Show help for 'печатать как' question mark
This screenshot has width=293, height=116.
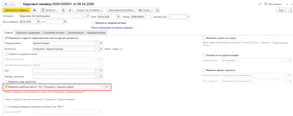189,17
